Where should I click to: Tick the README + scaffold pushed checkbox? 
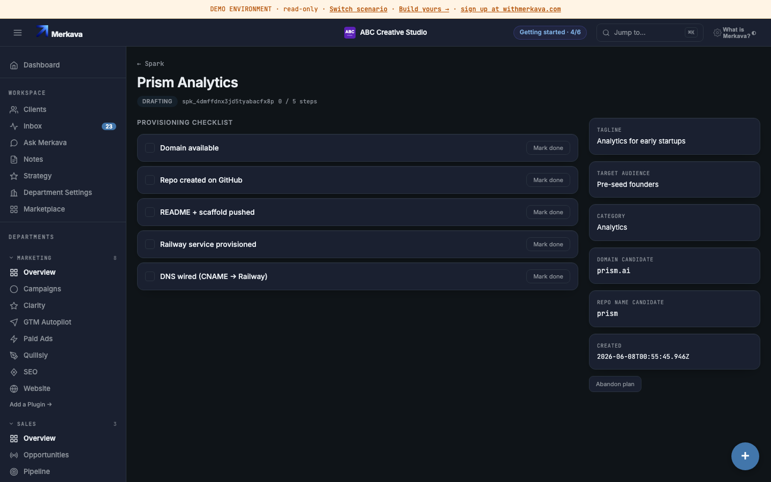(x=150, y=212)
